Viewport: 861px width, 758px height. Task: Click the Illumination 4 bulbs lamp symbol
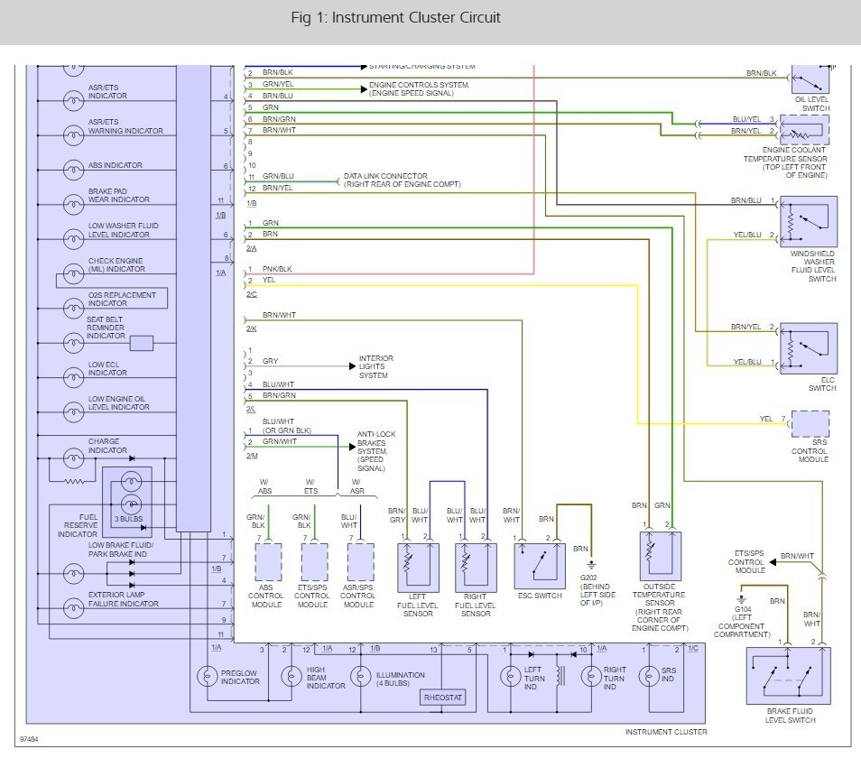pyautogui.click(x=361, y=676)
